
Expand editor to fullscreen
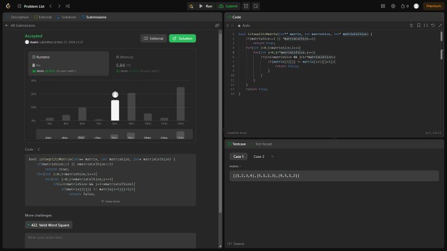(440, 25)
